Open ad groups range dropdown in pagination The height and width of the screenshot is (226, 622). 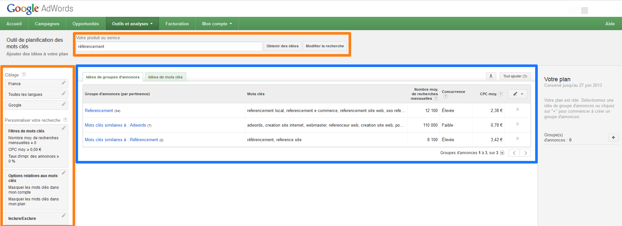[502, 153]
